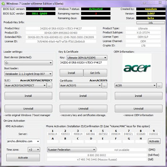This screenshot has width=167, height=167.
Task: Install the loader under Loader settings
Action: (x=29, y=96)
